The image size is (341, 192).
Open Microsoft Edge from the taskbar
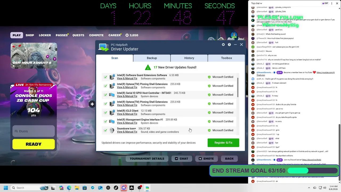pos(69,188)
